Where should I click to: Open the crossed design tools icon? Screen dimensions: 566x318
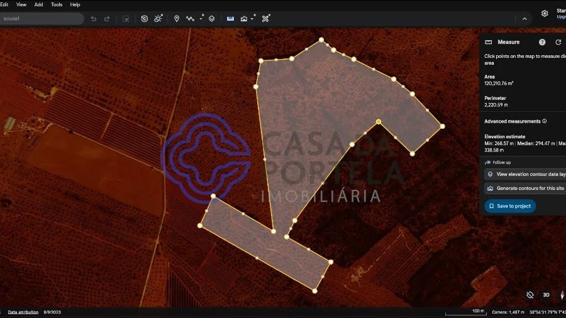pyautogui.click(x=265, y=18)
